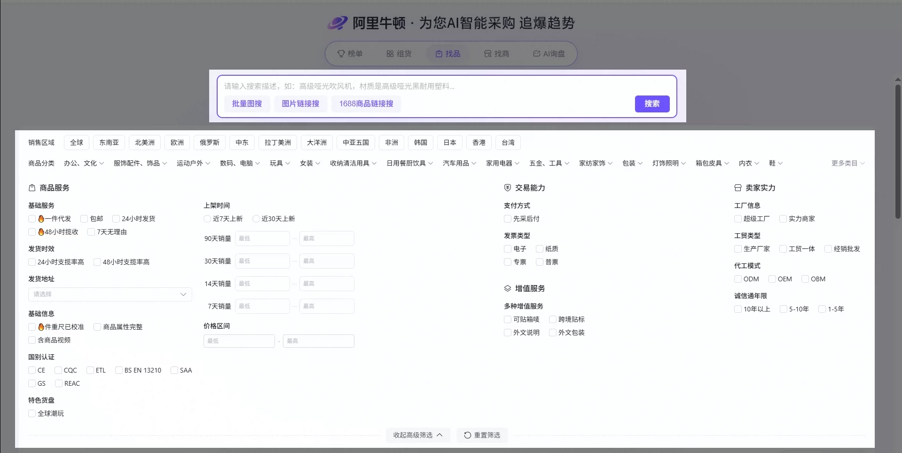Click the 重置筛选 reset button

pos(482,435)
